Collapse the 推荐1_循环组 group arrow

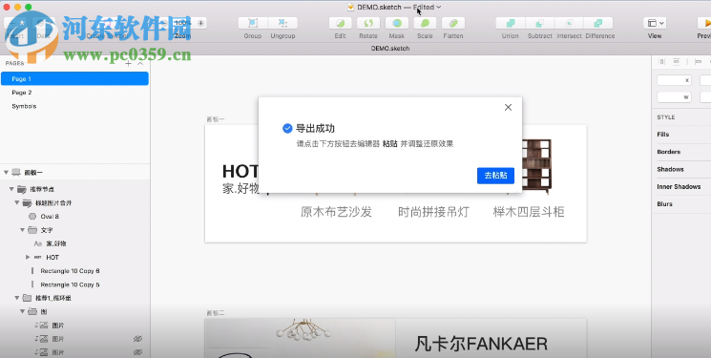tap(17, 298)
